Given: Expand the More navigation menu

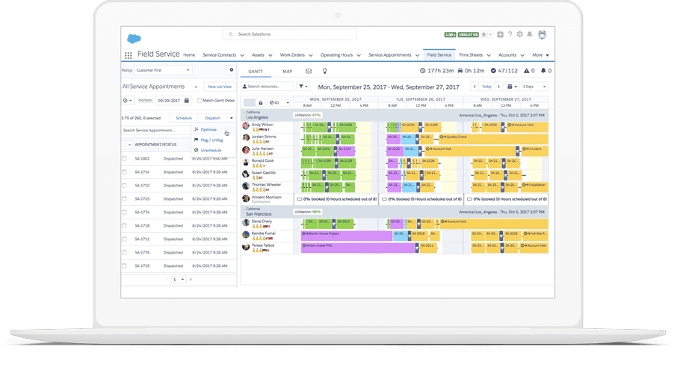Looking at the screenshot, I should click(541, 55).
